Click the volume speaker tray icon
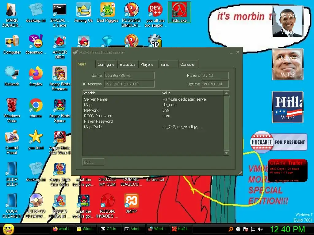The height and width of the screenshot is (235, 314). (260, 229)
